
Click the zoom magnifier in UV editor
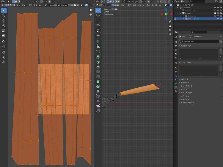point(91,10)
